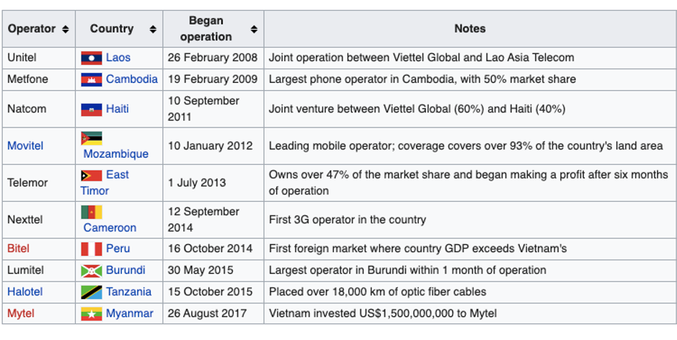677x340 pixels.
Task: Click the Mozambique flag icon
Action: coord(91,138)
